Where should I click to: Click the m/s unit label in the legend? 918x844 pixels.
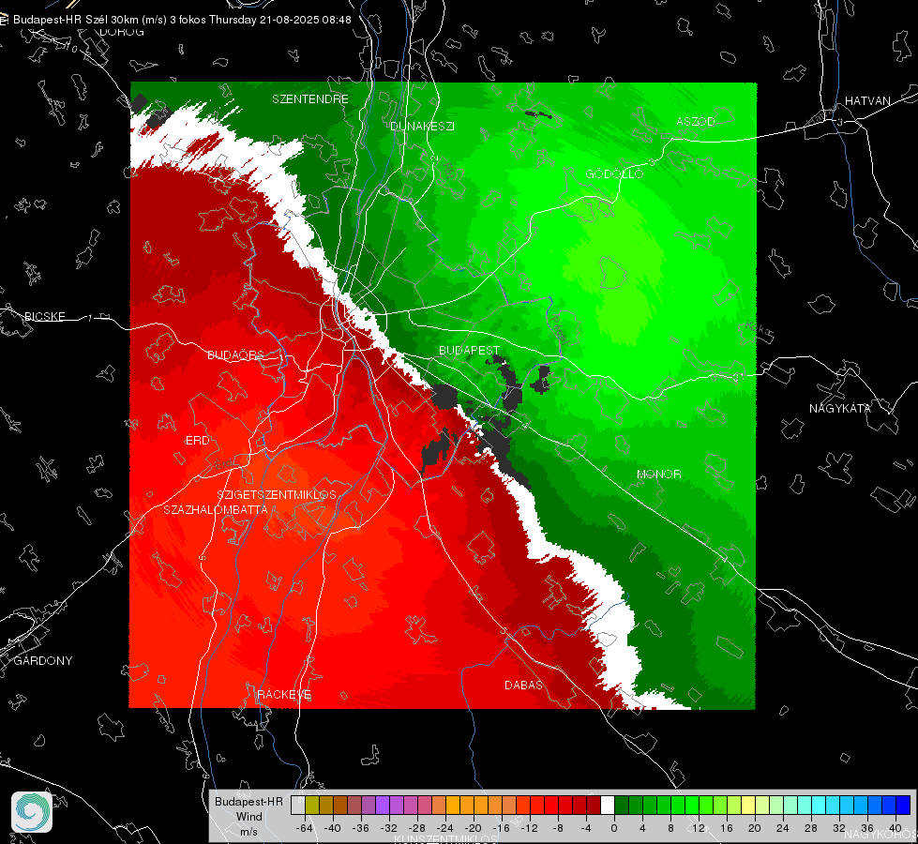point(248,831)
